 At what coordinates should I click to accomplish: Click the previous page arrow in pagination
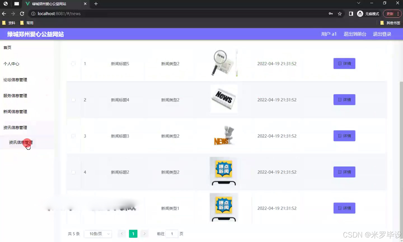(122, 234)
